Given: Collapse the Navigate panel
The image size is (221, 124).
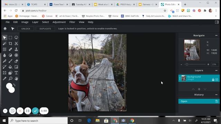Looking at the screenshot, I should (217, 35).
